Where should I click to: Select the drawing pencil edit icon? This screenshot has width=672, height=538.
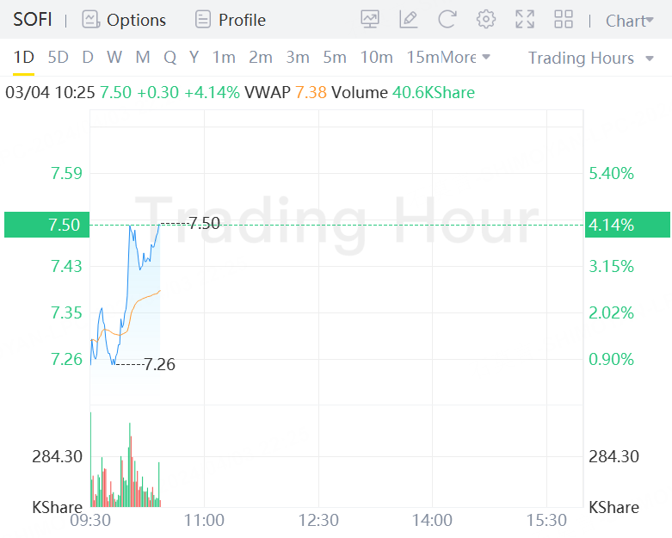(x=408, y=19)
